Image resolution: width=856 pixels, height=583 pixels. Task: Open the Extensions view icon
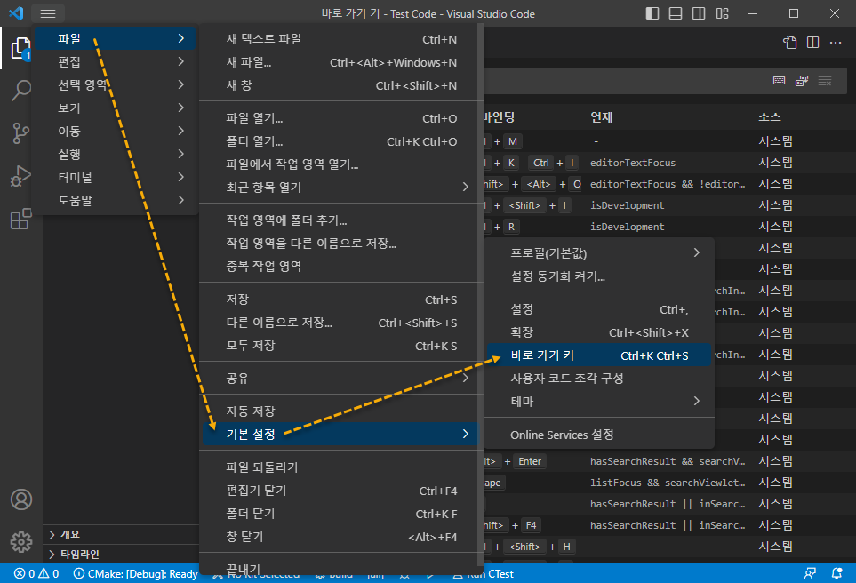pos(20,219)
